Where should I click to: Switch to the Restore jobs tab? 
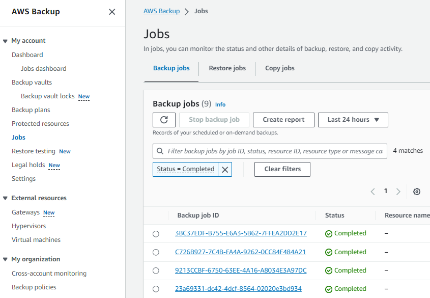click(227, 68)
